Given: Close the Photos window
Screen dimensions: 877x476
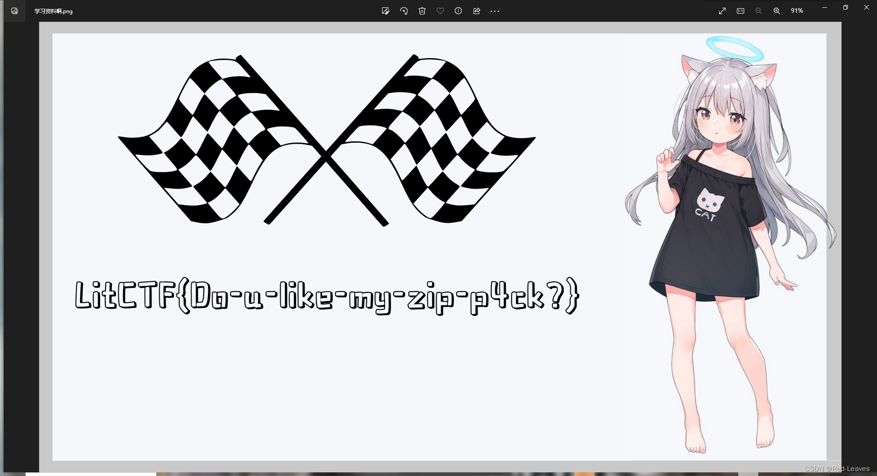Looking at the screenshot, I should 867,8.
